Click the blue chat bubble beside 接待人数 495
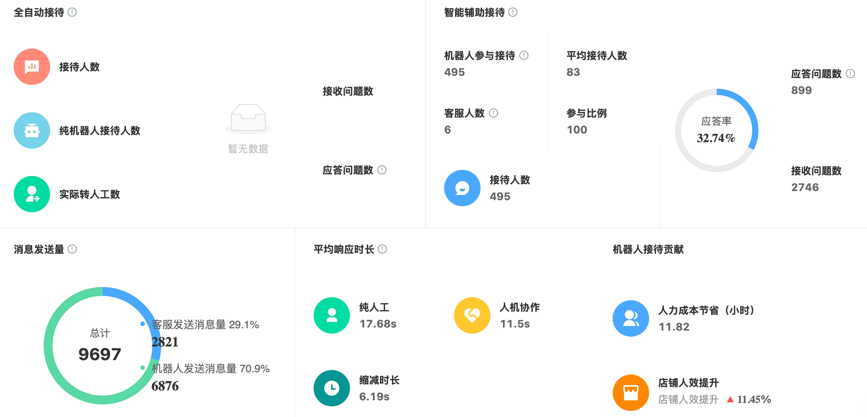The height and width of the screenshot is (417, 867). point(462,188)
